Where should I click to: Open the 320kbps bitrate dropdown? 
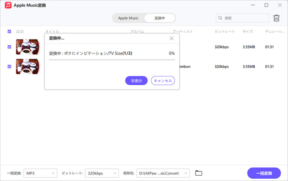[x=102, y=173]
